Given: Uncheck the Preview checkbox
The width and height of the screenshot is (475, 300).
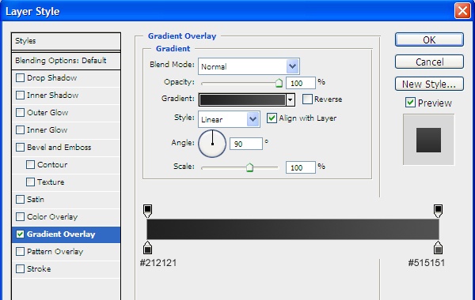Looking at the screenshot, I should tap(410, 103).
